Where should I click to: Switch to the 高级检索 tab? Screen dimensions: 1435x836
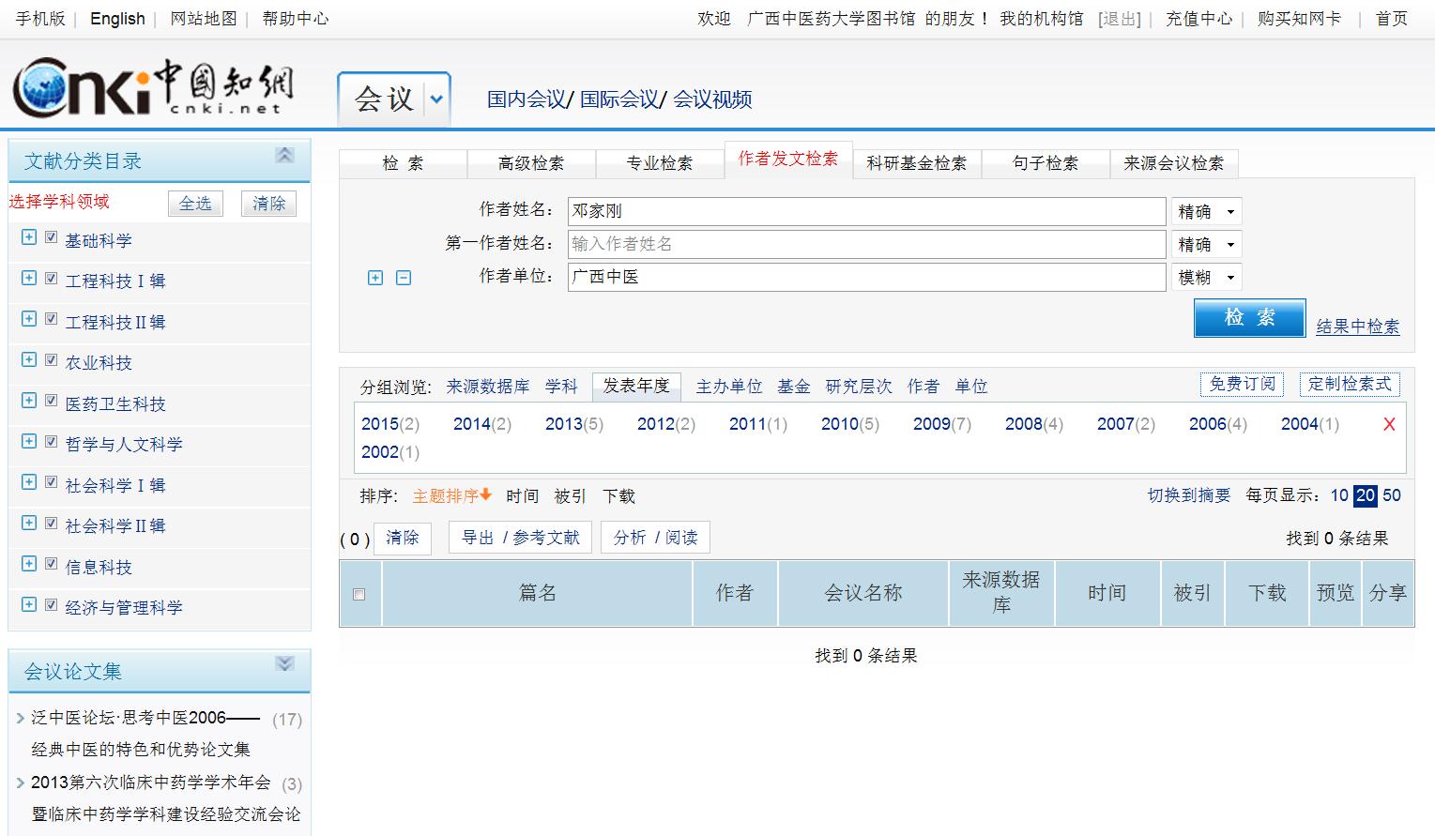pyautogui.click(x=531, y=163)
